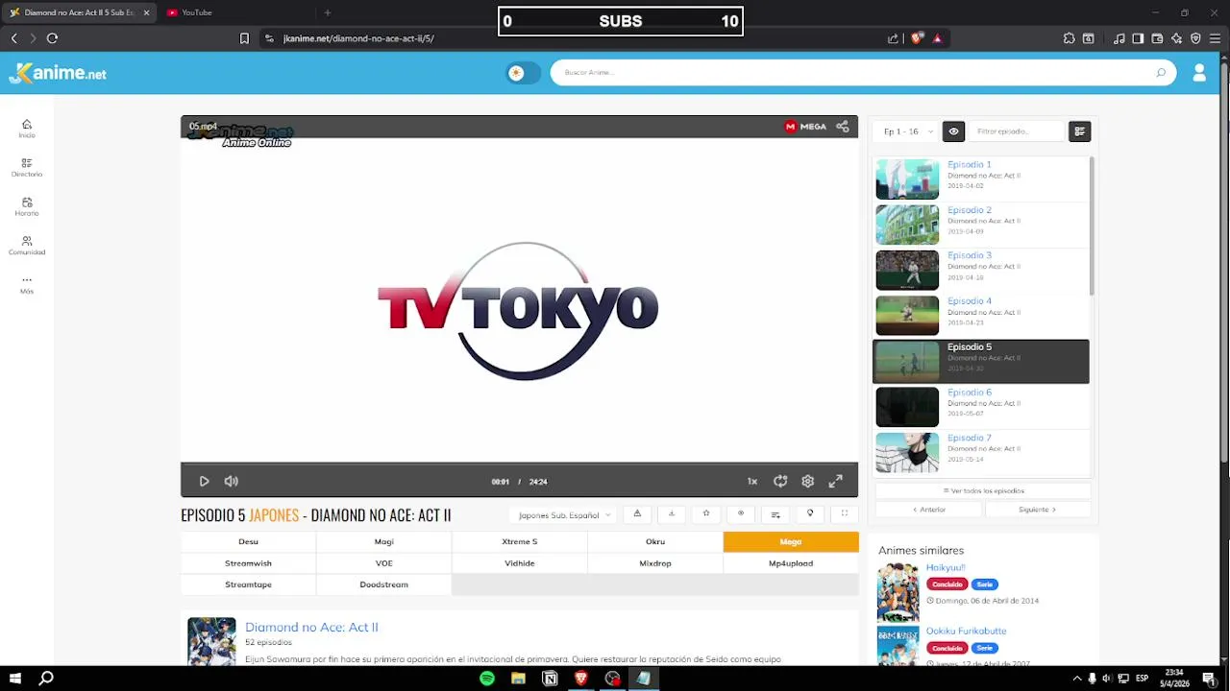Click the episode list view toggle button
The width and height of the screenshot is (1230, 691).
(1079, 131)
